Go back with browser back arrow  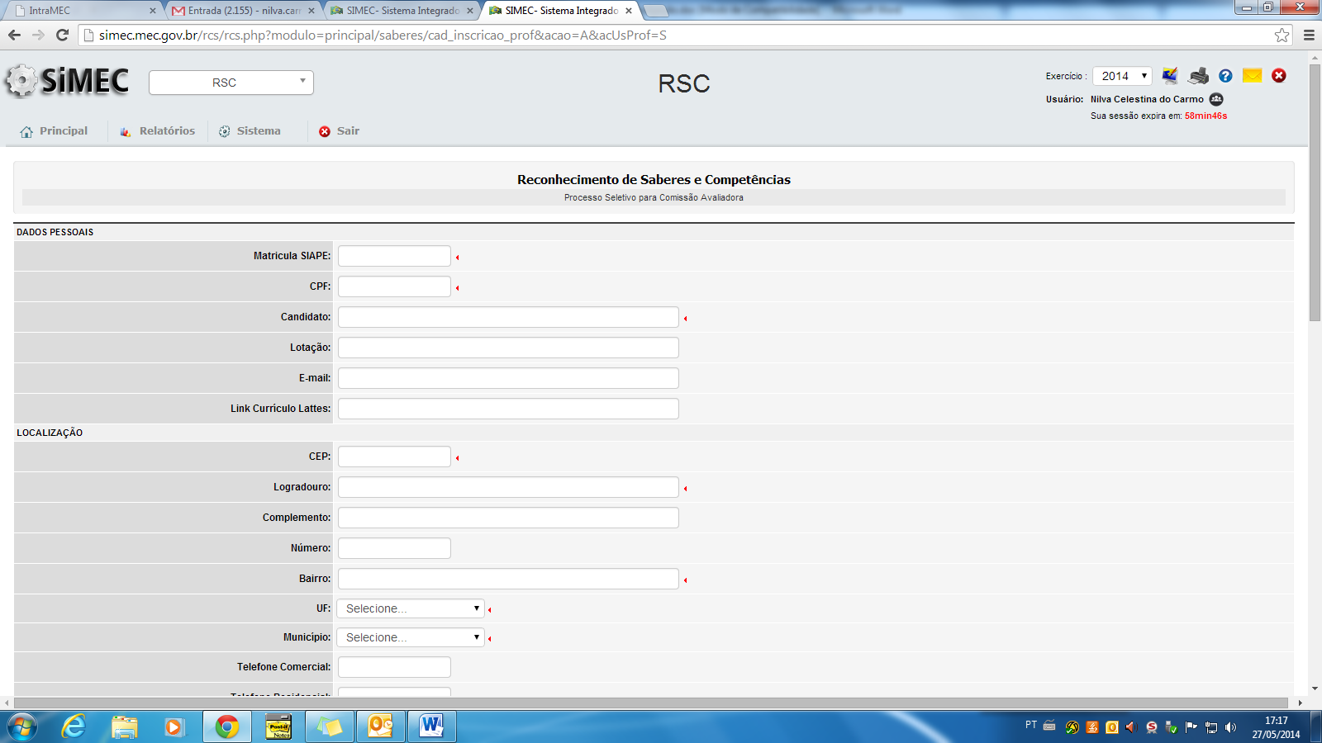click(x=14, y=35)
